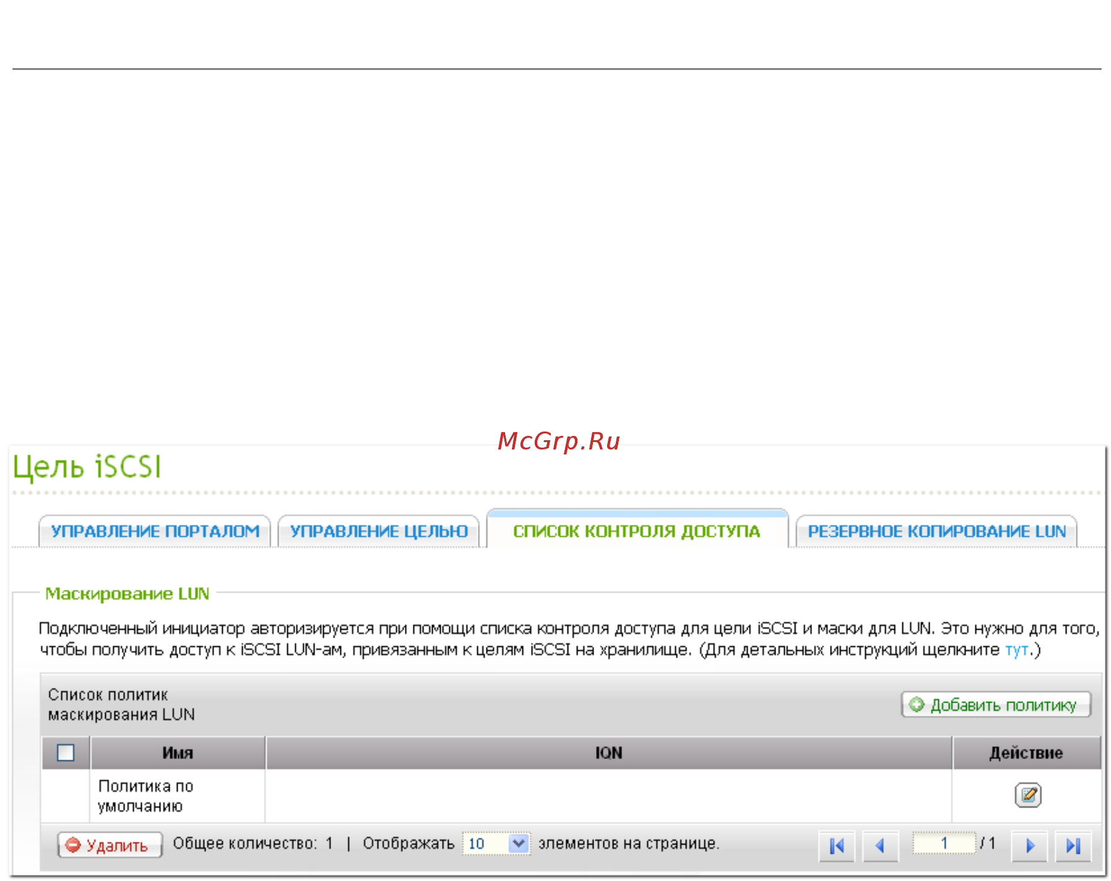Click the Добавить политику button

996,705
